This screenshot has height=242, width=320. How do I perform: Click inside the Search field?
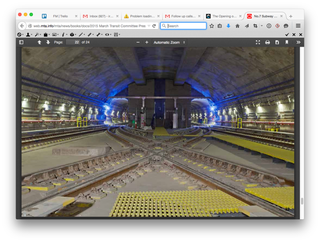tap(183, 26)
